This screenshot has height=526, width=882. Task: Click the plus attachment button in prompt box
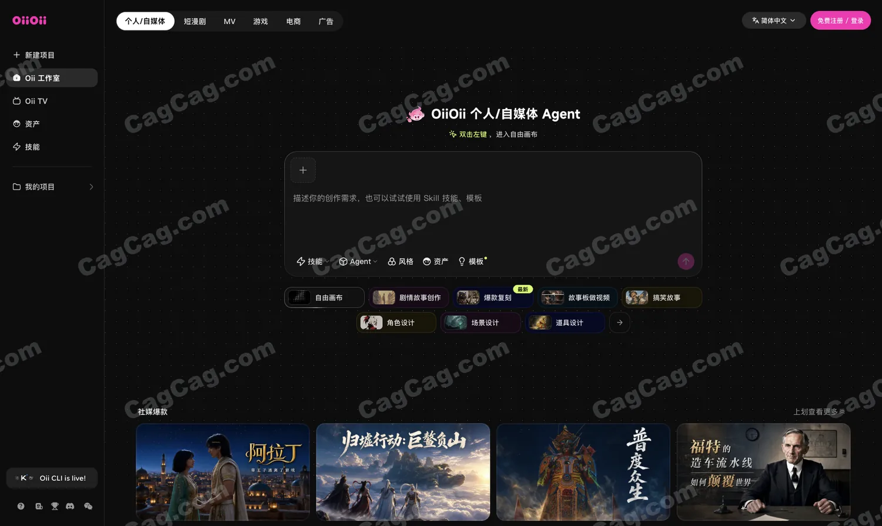(303, 170)
